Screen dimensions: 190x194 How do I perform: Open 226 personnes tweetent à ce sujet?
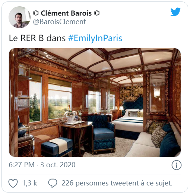click(x=117, y=183)
